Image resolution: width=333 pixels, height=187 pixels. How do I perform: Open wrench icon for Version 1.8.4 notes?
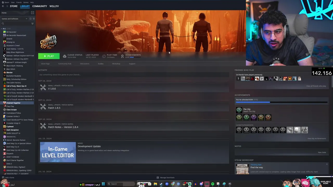pos(43,126)
